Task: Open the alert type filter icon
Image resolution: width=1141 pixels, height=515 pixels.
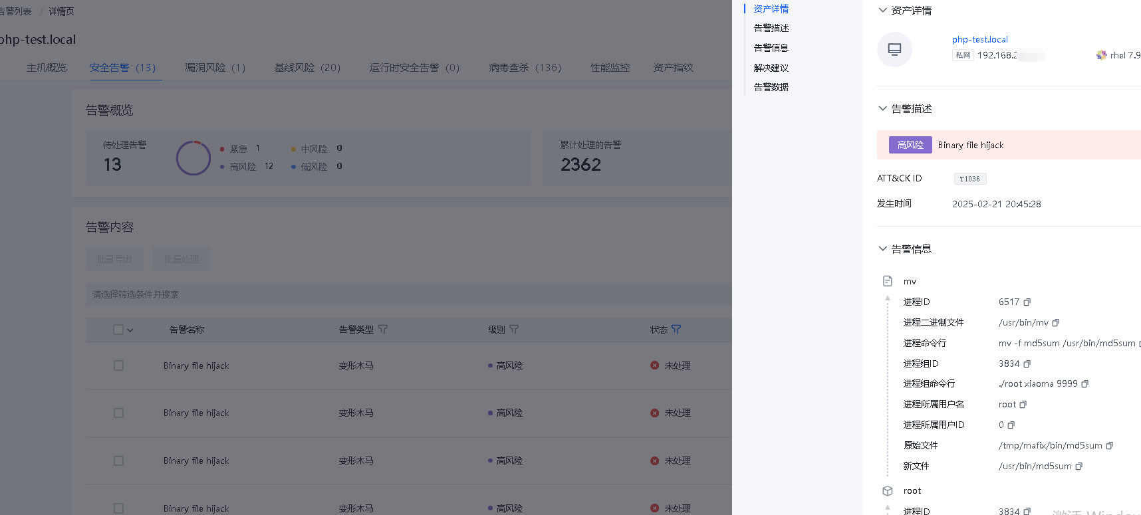Action: point(383,330)
